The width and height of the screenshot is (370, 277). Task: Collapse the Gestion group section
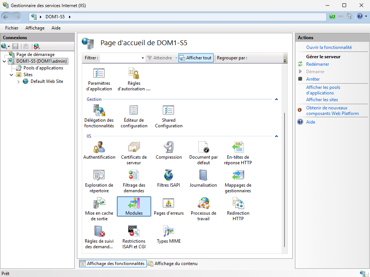(x=276, y=99)
